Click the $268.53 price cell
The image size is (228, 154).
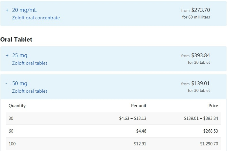click(x=211, y=131)
